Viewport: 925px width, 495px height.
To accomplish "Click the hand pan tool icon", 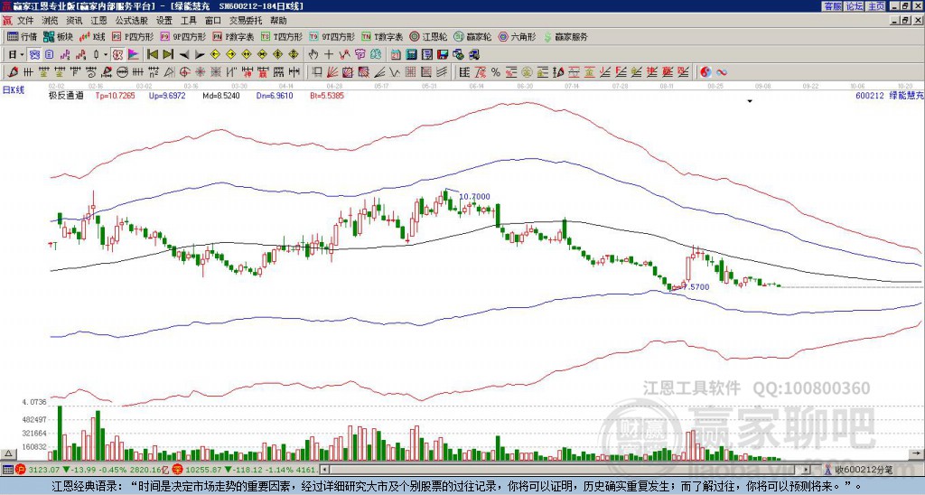I will coord(313,54).
